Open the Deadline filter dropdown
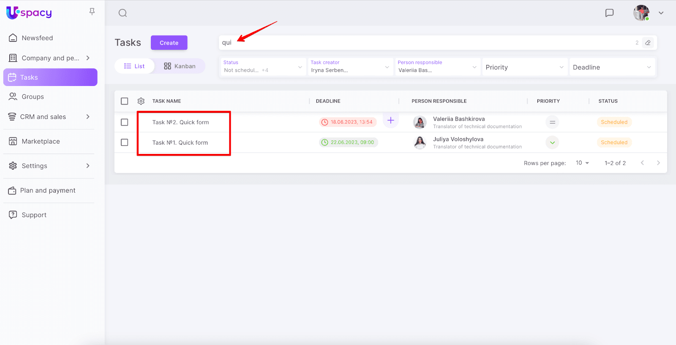Viewport: 676px width, 345px height. 611,67
